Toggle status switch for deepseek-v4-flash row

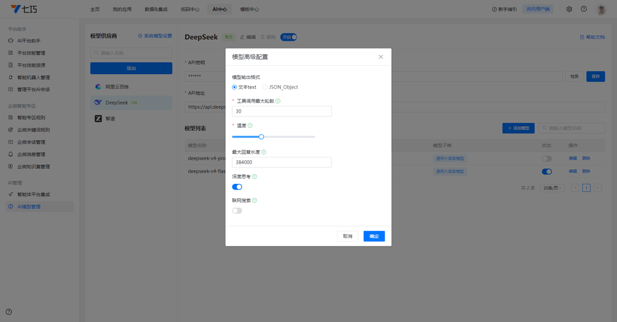[547, 171]
